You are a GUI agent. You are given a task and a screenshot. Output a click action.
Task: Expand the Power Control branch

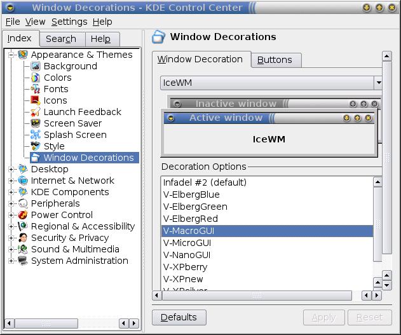tap(11, 215)
